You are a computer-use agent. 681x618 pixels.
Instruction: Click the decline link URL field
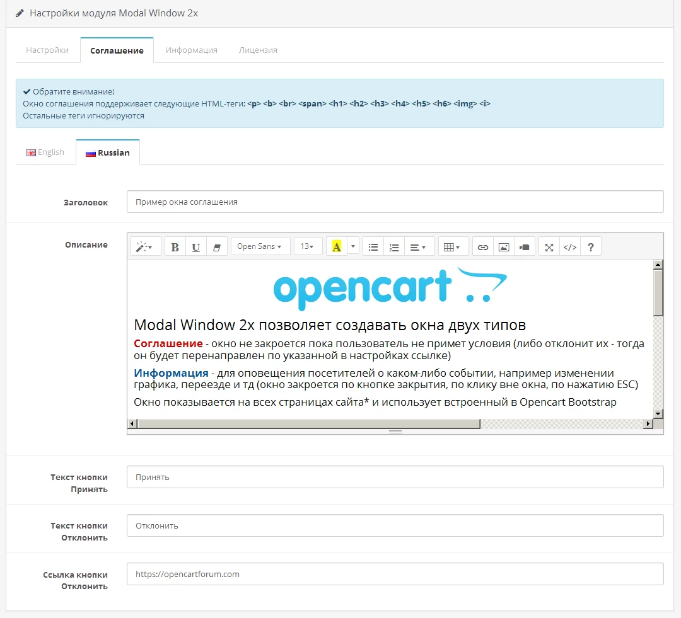[395, 574]
